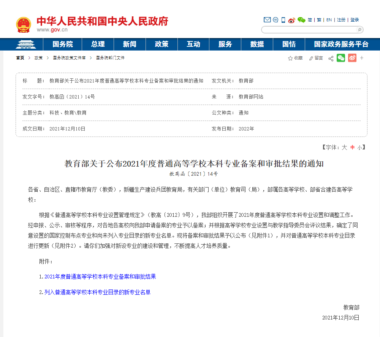Open the 国务院 navigation menu
This screenshot has width=380, height=337.
point(63,44)
